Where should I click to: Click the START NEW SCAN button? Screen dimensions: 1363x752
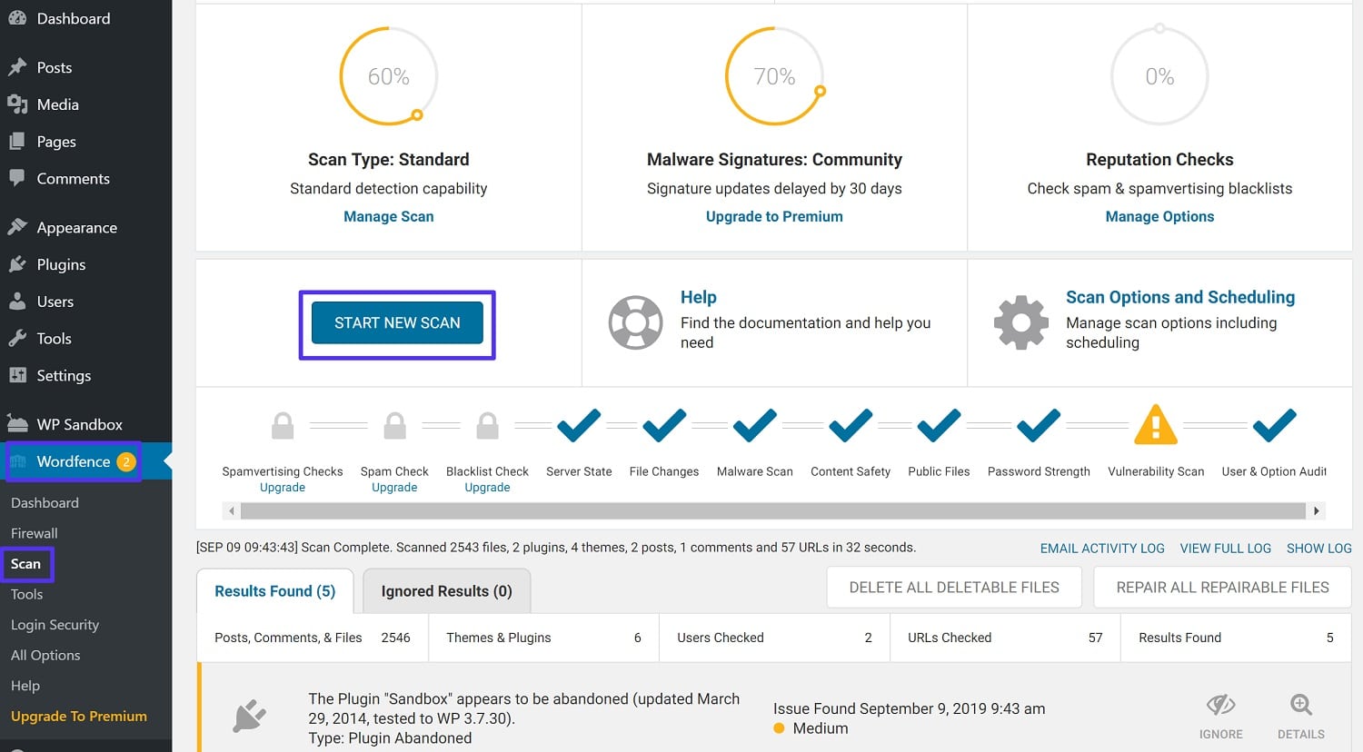click(396, 322)
